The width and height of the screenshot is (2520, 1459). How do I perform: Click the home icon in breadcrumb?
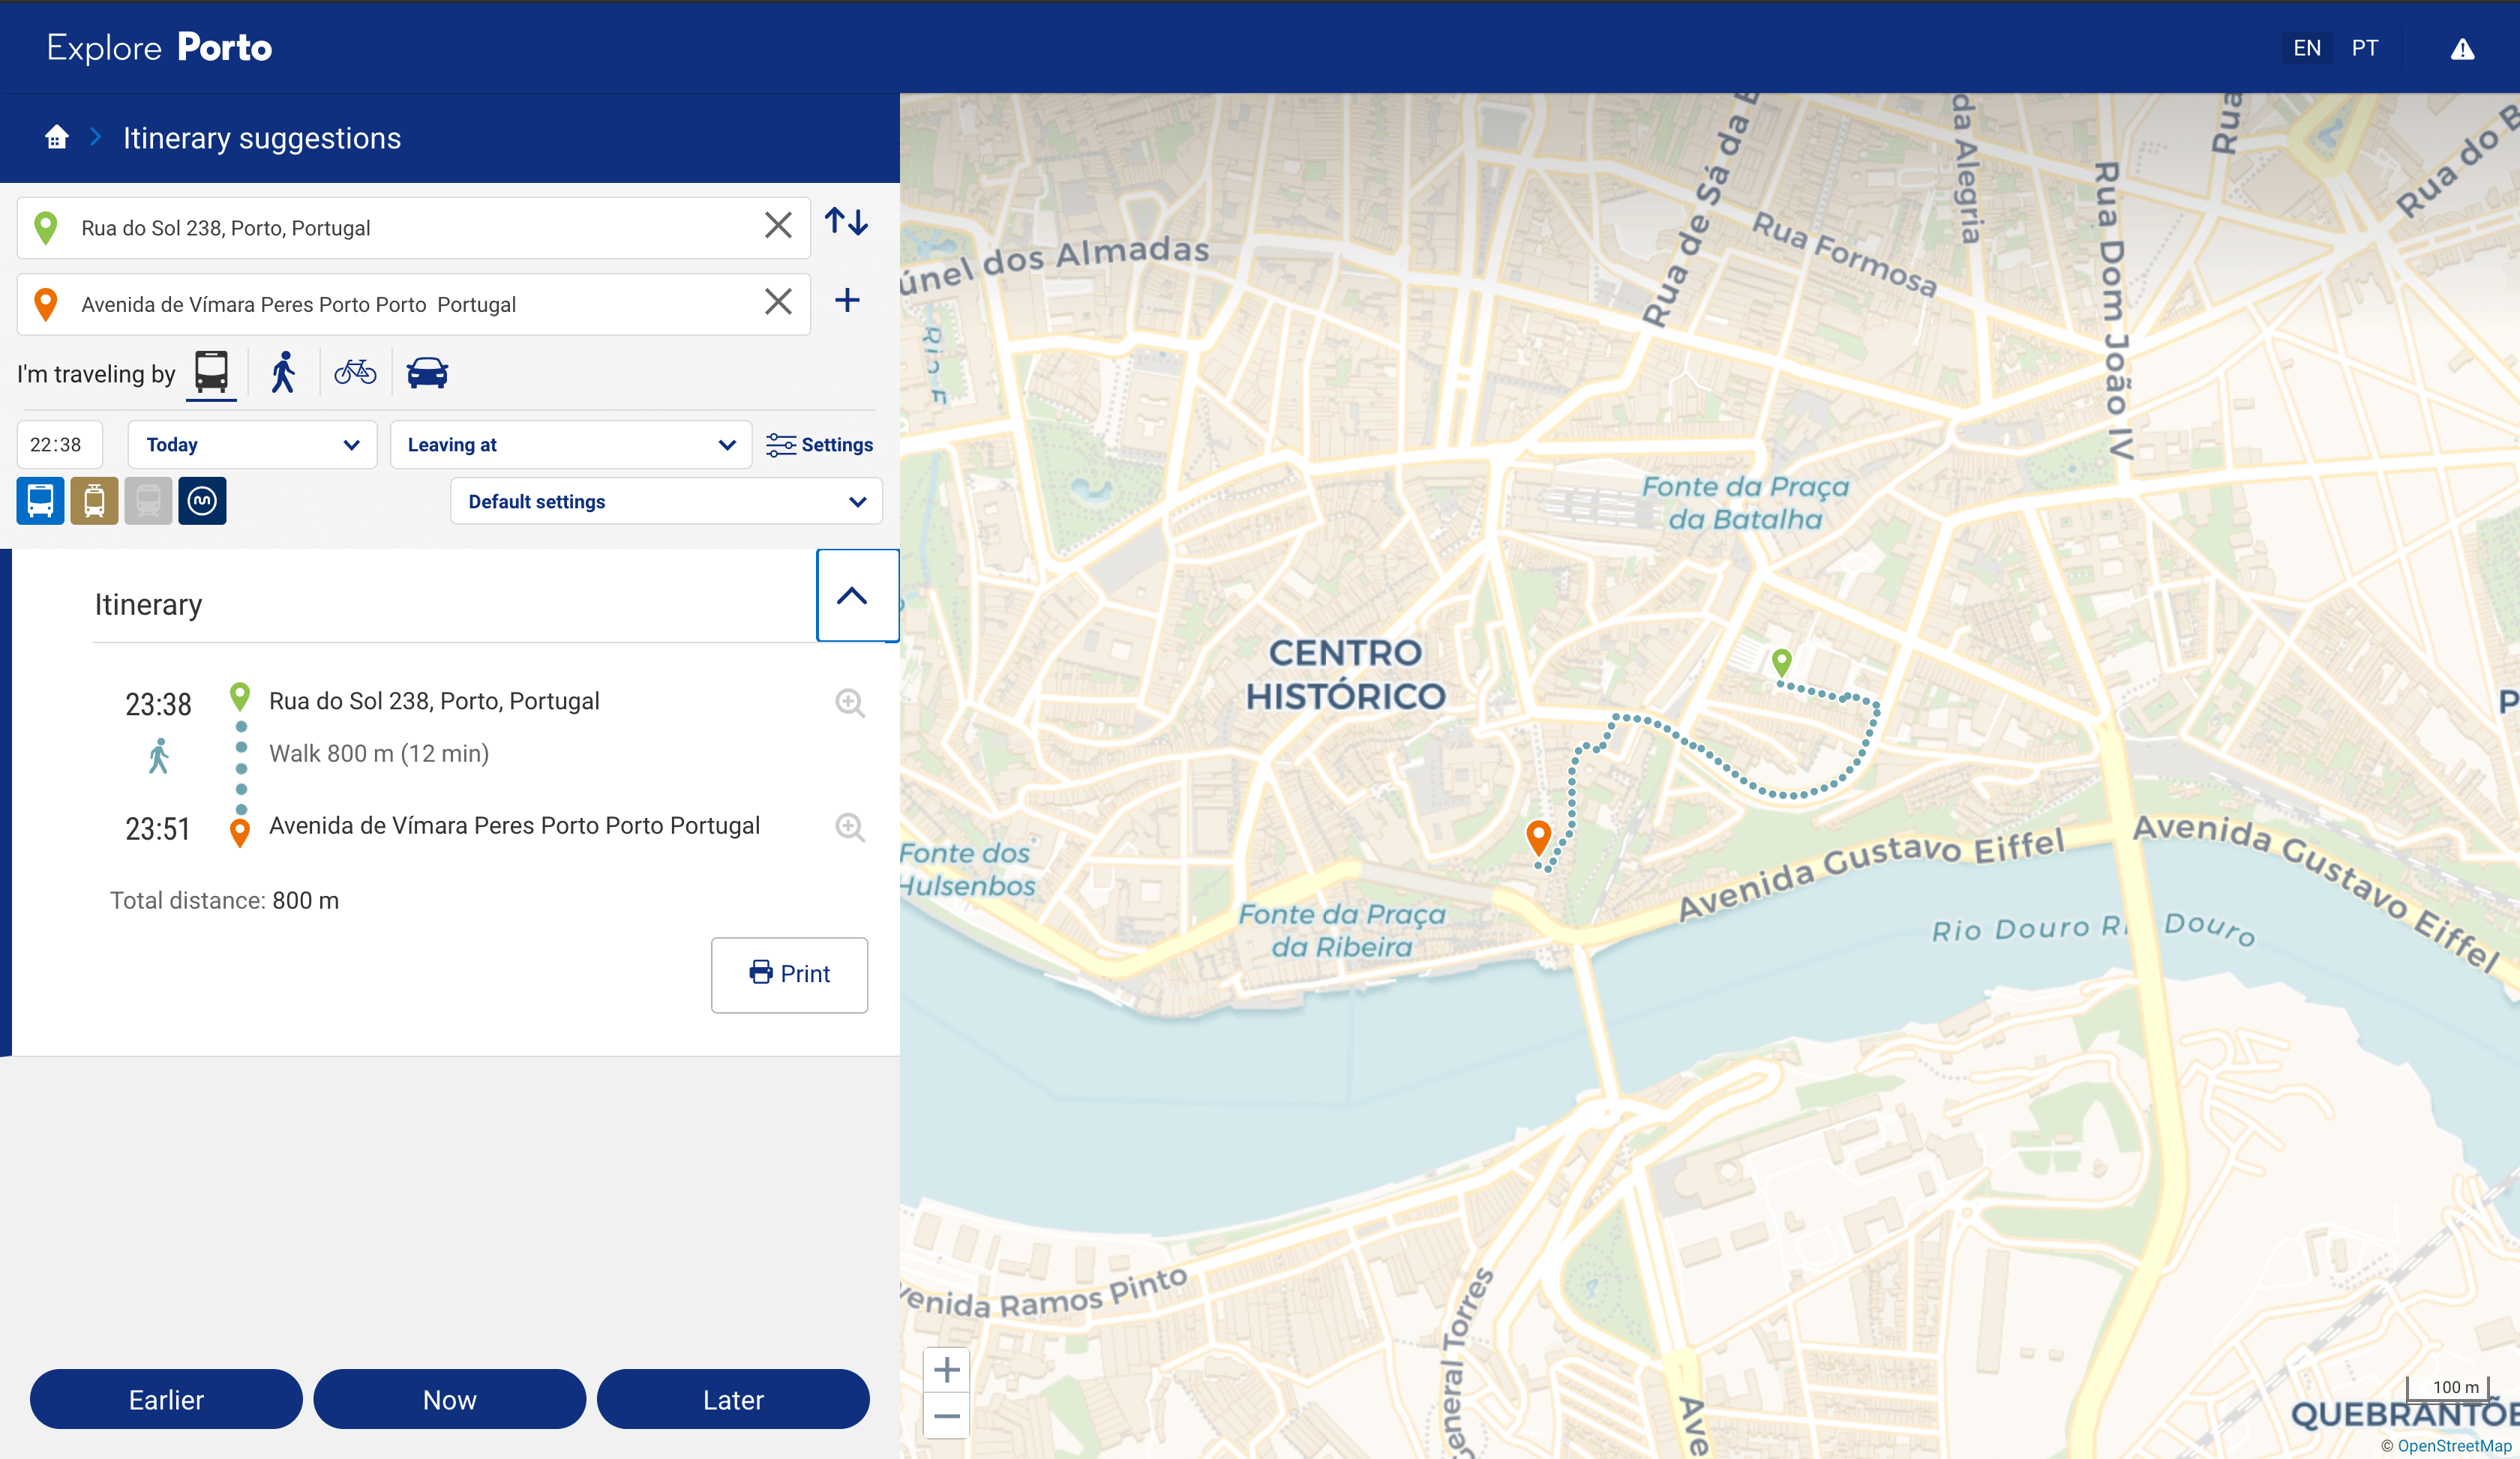57,137
